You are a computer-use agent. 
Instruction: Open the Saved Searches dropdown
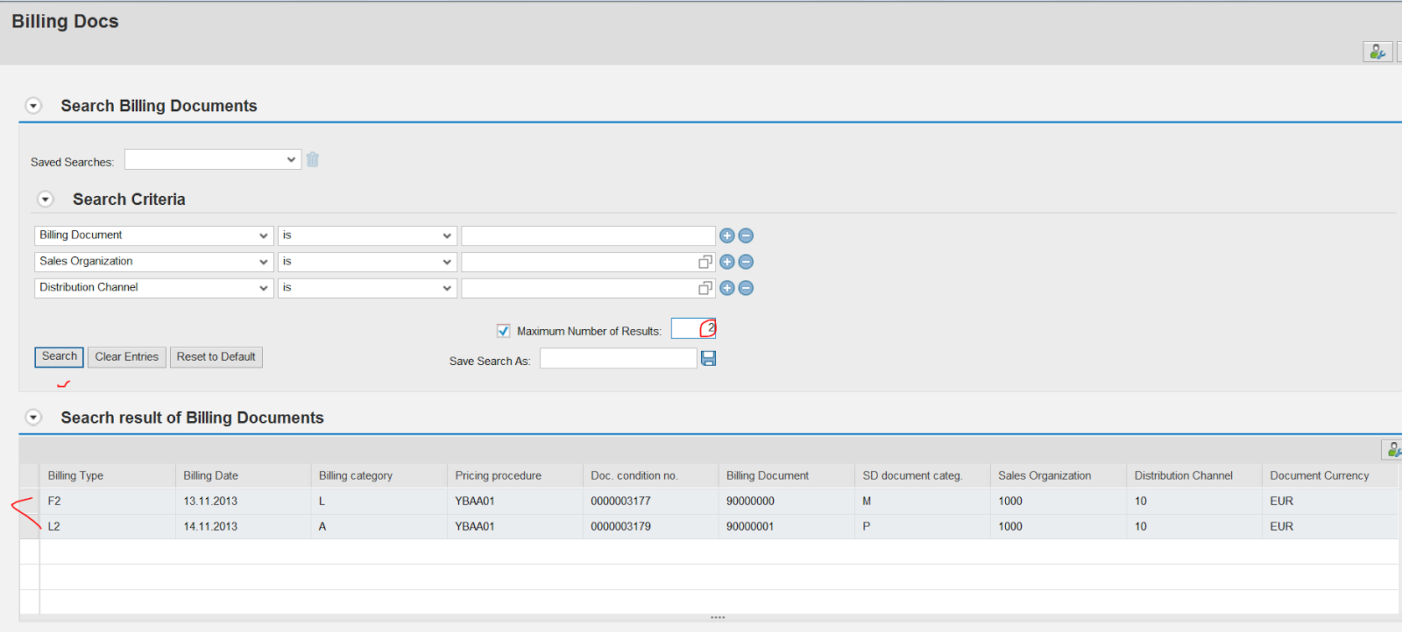pyautogui.click(x=213, y=159)
